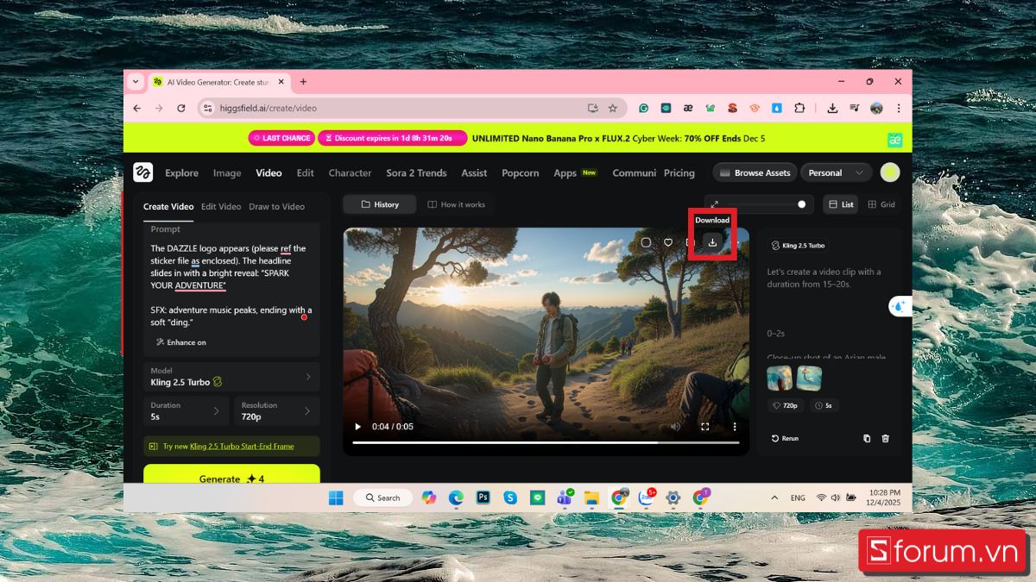Bookmark the page with the star icon

pyautogui.click(x=613, y=108)
